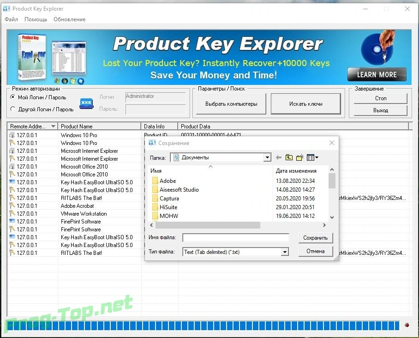Screen dimensions: 419x338
Task: Open the Тип файла dropdown
Action: click(285, 252)
